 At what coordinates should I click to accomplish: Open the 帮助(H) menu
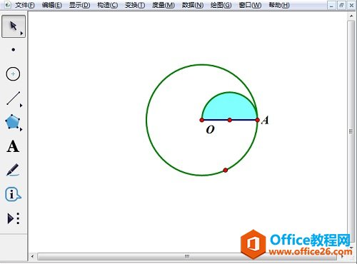click(x=279, y=5)
